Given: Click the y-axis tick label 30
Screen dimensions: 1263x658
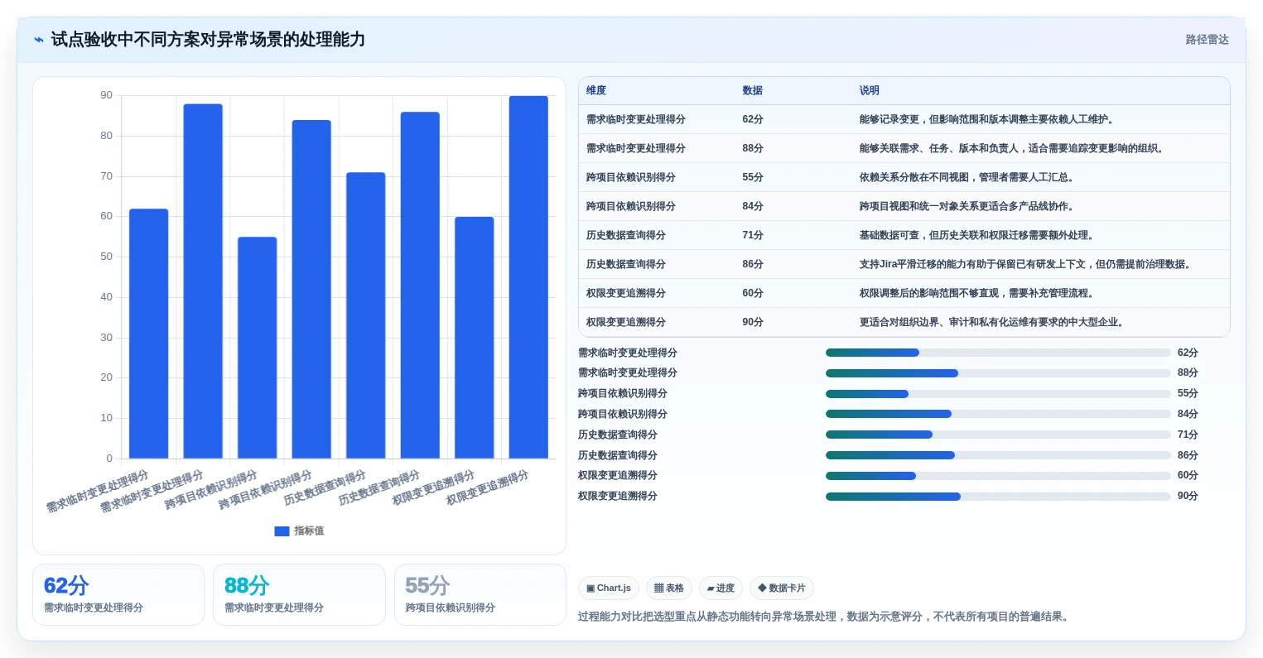Looking at the screenshot, I should click(x=106, y=338).
